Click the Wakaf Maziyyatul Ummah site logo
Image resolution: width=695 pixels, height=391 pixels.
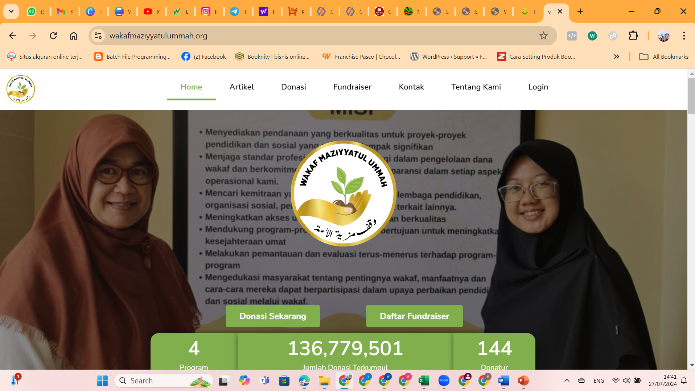pos(21,89)
